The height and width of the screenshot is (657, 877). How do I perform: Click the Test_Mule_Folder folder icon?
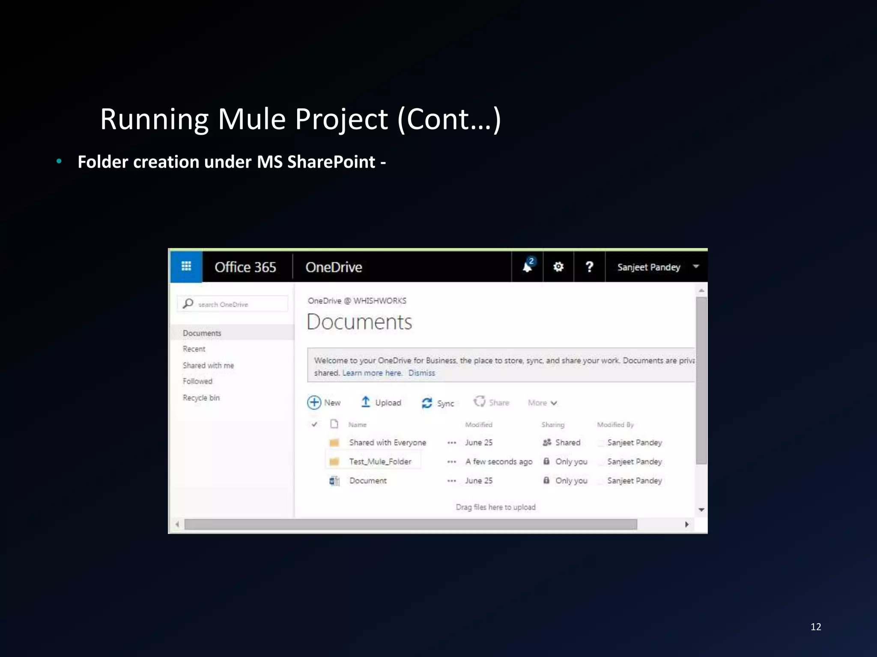pyautogui.click(x=334, y=462)
